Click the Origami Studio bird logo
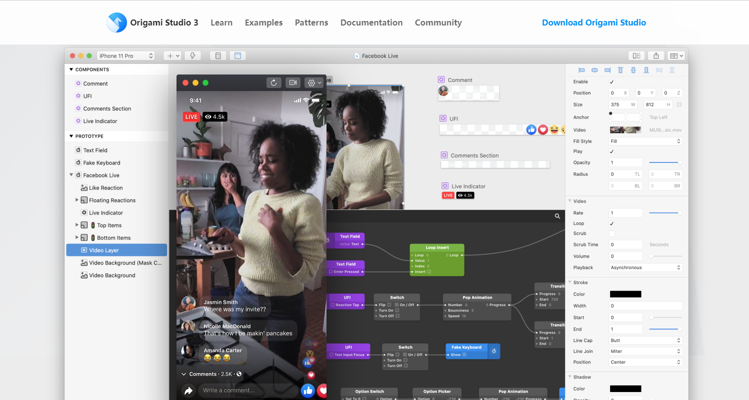Image resolution: width=749 pixels, height=400 pixels. [116, 22]
